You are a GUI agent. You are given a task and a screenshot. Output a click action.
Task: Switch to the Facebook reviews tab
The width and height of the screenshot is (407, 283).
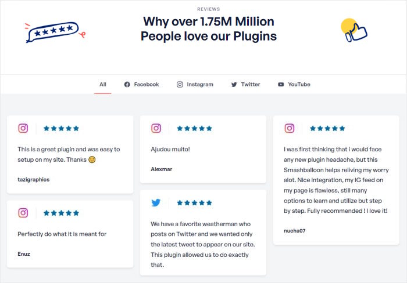(x=141, y=84)
